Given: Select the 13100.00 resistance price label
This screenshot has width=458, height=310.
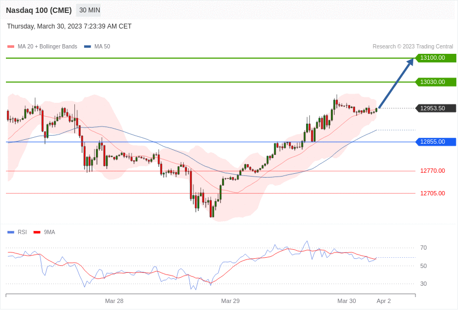Looking at the screenshot, I should click(x=436, y=58).
